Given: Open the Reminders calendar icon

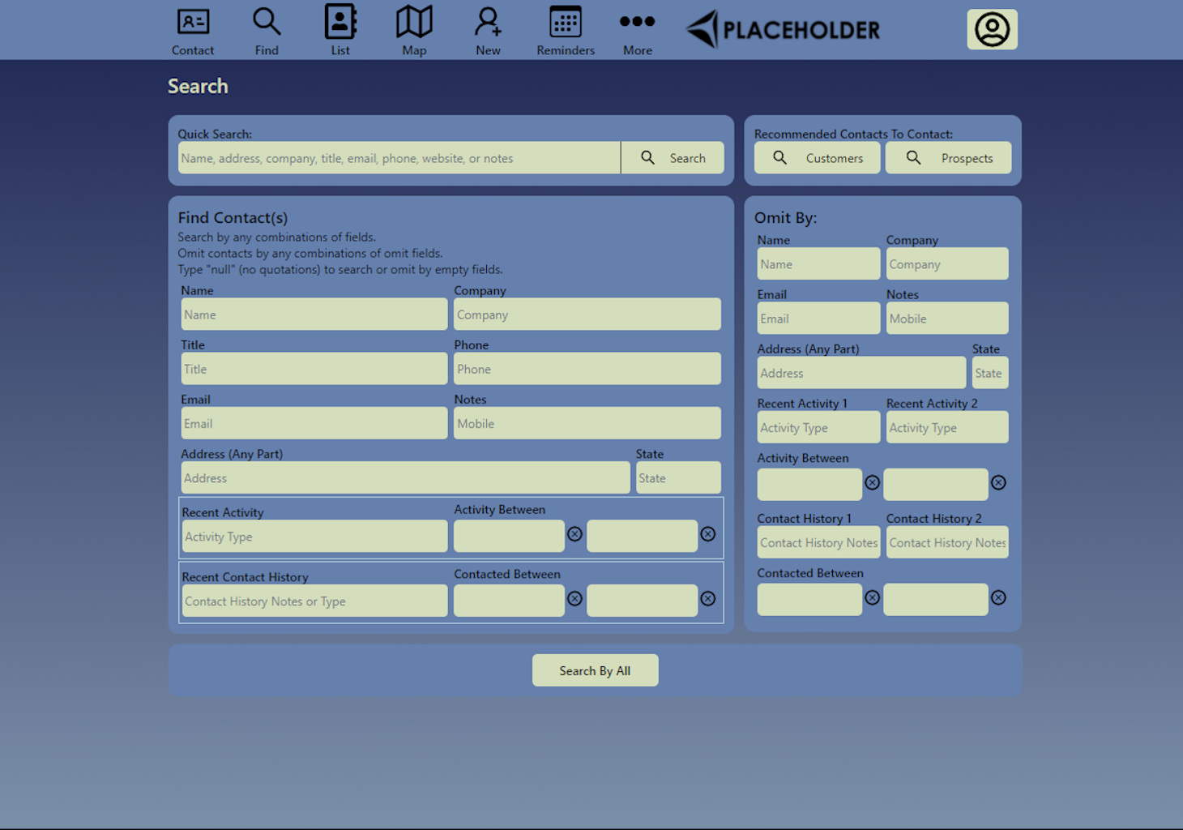Looking at the screenshot, I should 566,22.
